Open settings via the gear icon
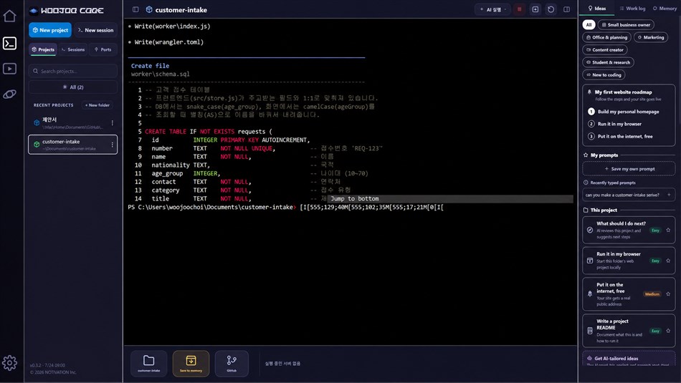Image resolution: width=681 pixels, height=383 pixels. (9, 363)
